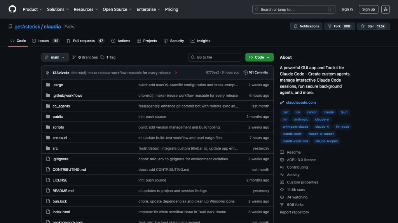Open the bun.lock file
This screenshot has width=398, height=223.
pyautogui.click(x=59, y=201)
